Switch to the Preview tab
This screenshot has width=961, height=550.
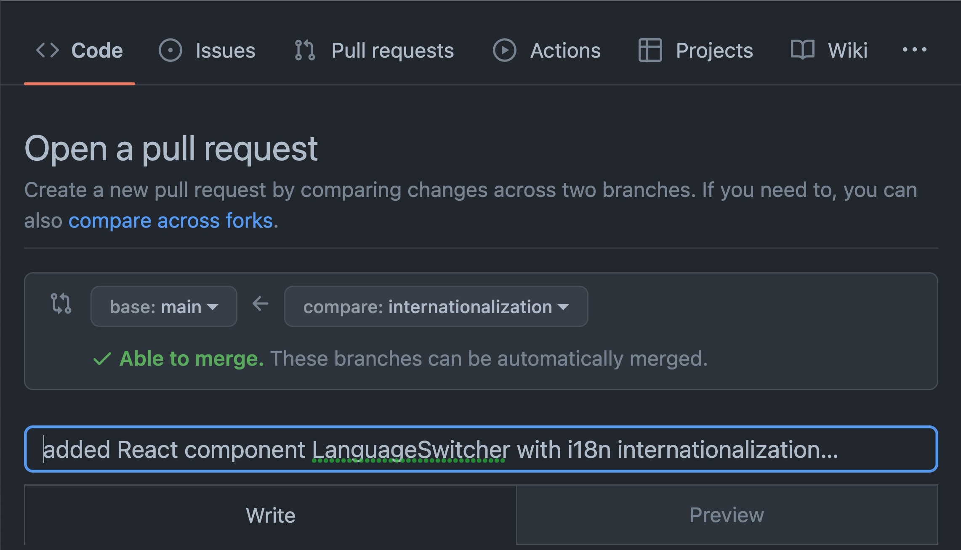tap(727, 515)
